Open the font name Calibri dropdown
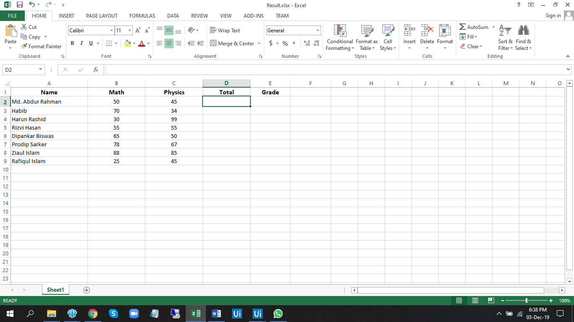The width and height of the screenshot is (574, 322). click(x=111, y=31)
